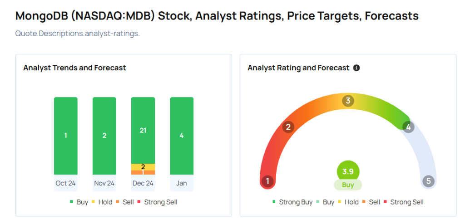Screen dimensions: 465x224
Task: Click the green 3.9 rating circle
Action: pos(348,171)
